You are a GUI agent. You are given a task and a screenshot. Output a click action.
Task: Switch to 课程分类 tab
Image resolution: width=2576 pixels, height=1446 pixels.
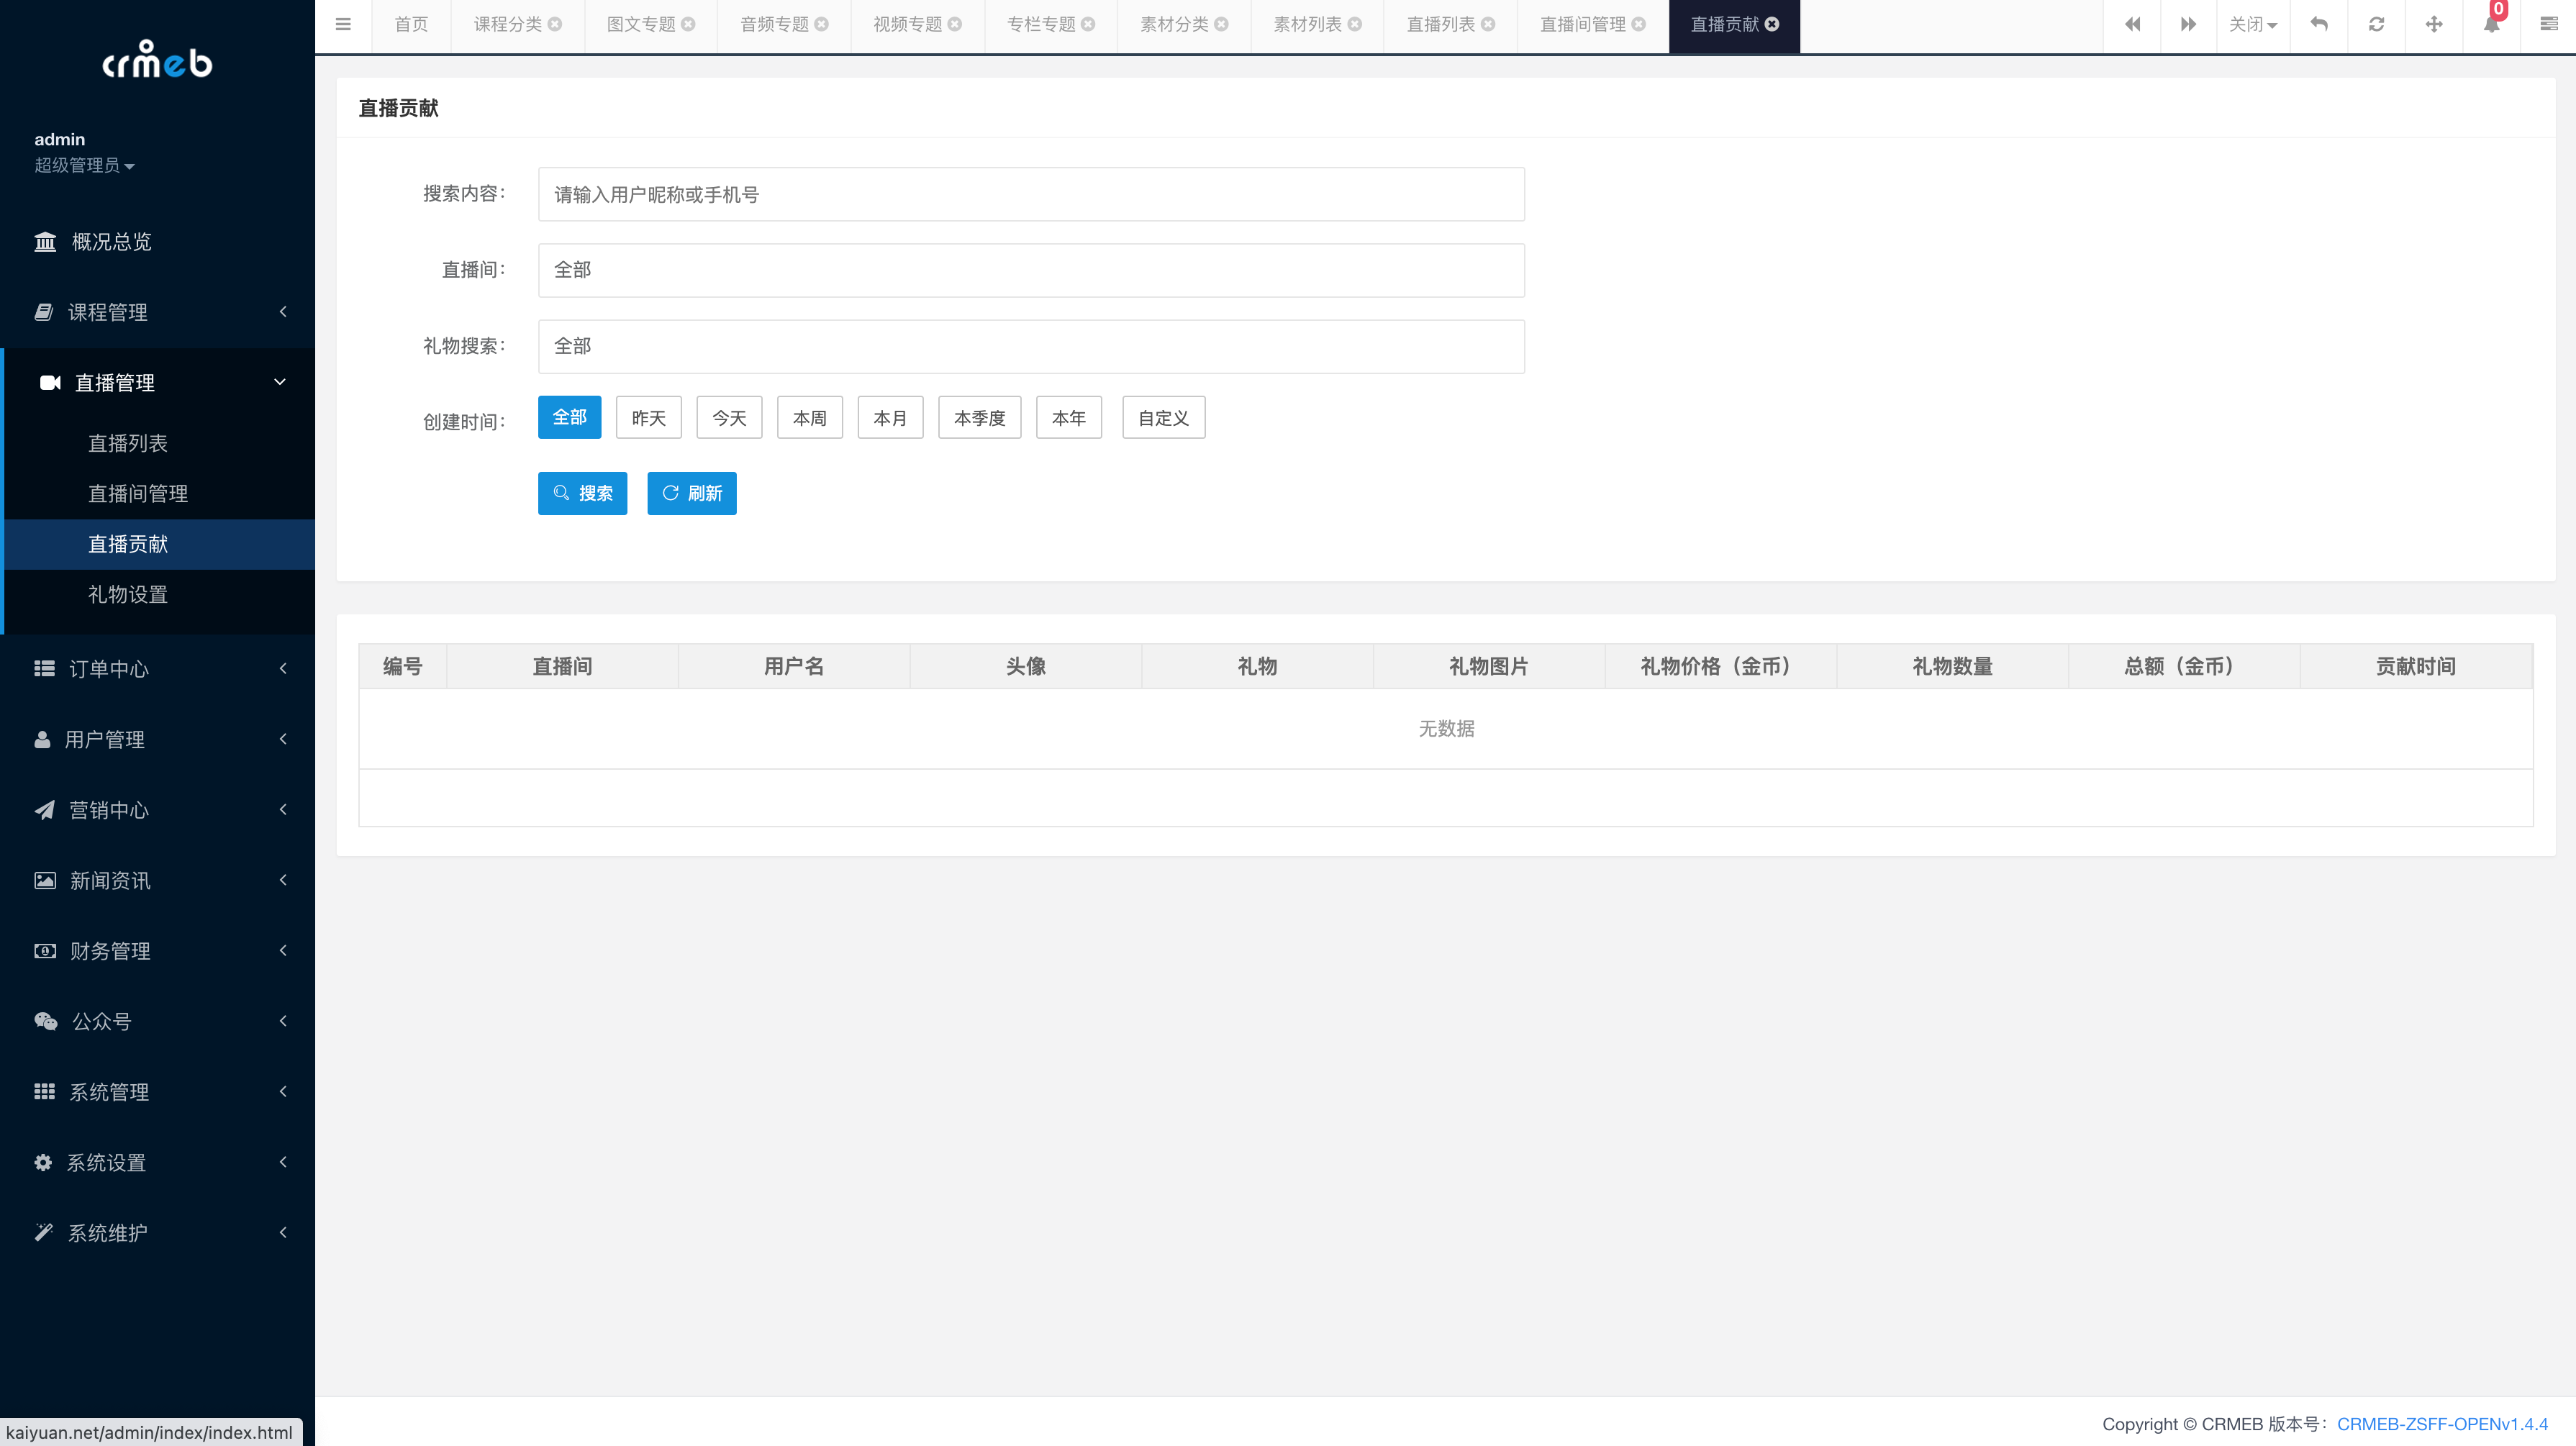507,24
